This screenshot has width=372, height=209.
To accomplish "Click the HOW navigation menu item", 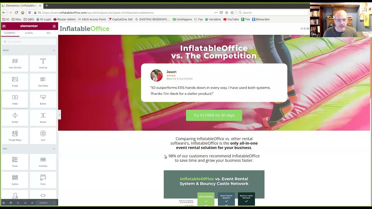I will coord(305,28).
